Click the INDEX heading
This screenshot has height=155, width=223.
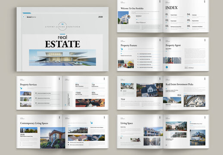tap(171, 8)
